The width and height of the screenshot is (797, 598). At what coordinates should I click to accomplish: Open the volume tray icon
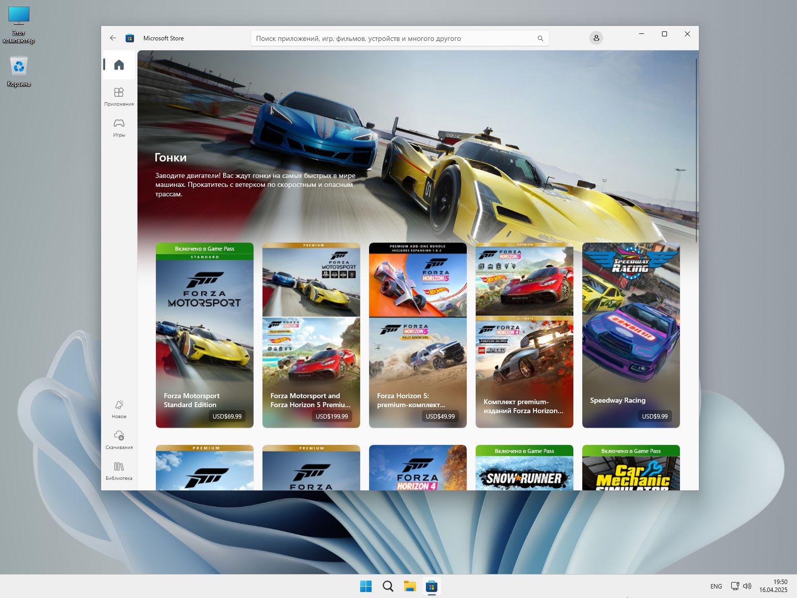(747, 586)
